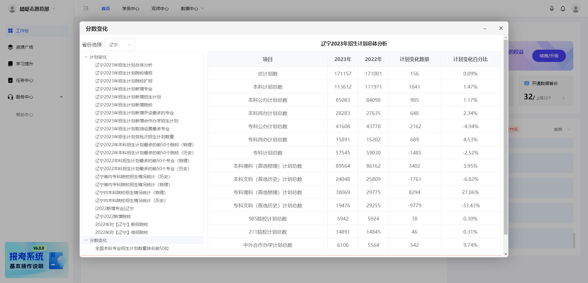Switch to the 学员中心 tab

click(130, 9)
